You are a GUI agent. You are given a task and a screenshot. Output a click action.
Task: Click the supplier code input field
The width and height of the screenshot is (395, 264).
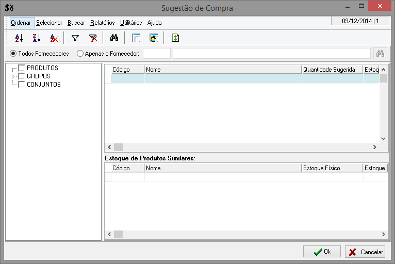[x=156, y=53]
